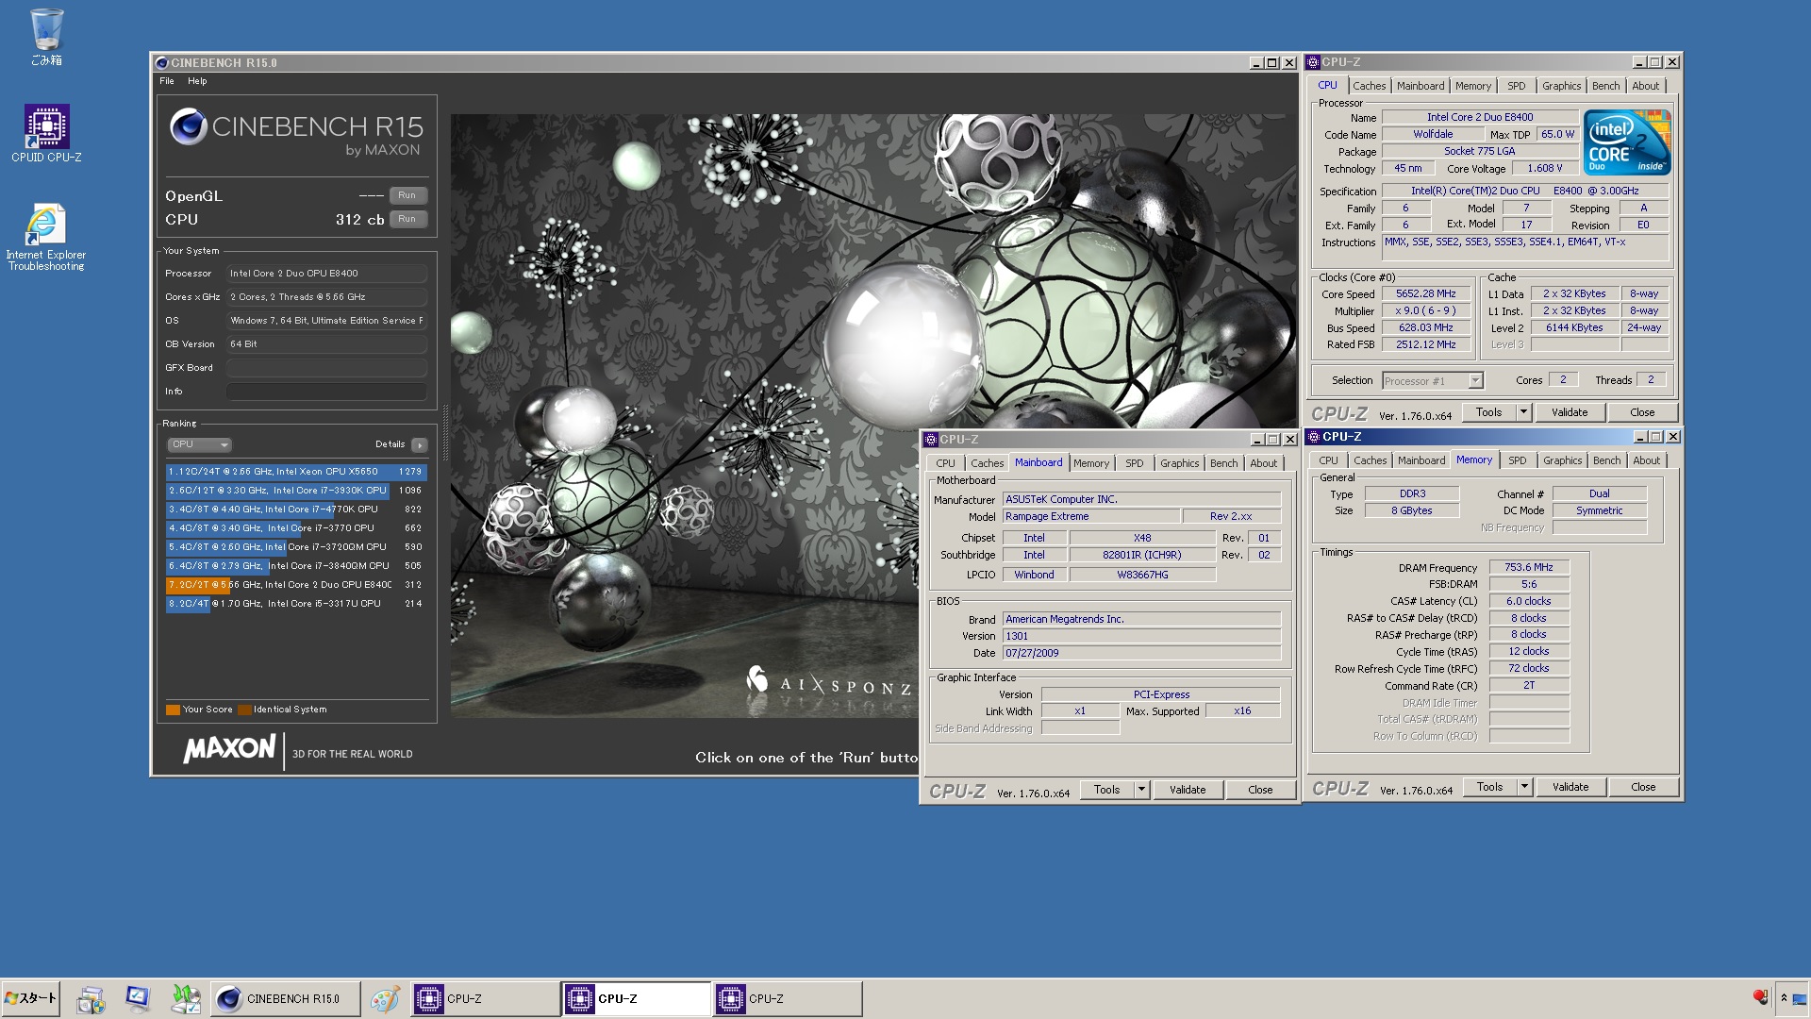Open the third quick launch icon after the Start button
This screenshot has height=1019, width=1811.
[186, 999]
